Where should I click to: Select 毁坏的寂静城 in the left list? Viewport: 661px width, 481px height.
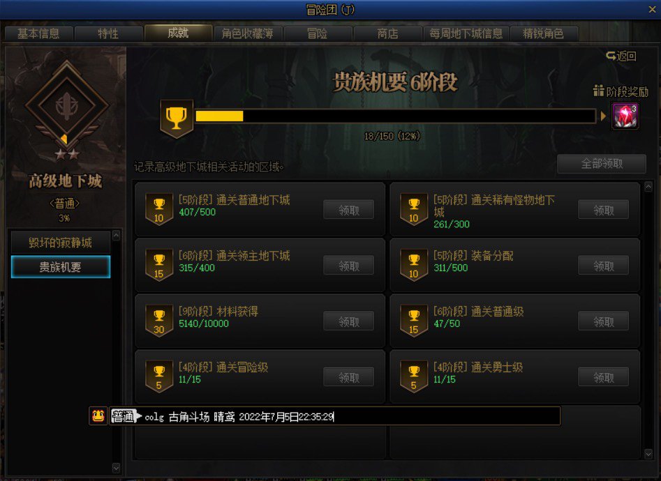[60, 242]
